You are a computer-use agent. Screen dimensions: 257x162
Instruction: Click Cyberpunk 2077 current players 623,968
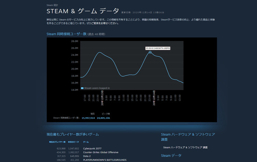coord(61,148)
